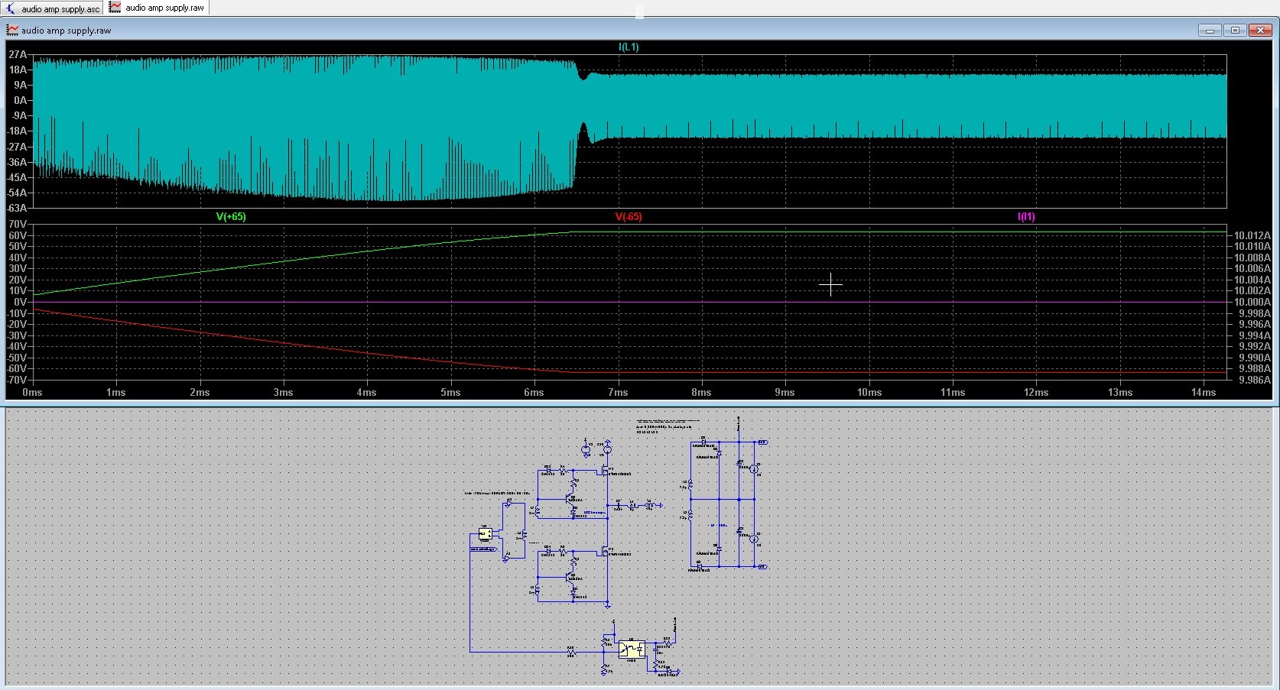
Task: Click the 10ms time axis label
Action: pos(869,393)
